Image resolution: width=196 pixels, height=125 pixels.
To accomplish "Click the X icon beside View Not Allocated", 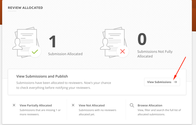I will (73, 105).
